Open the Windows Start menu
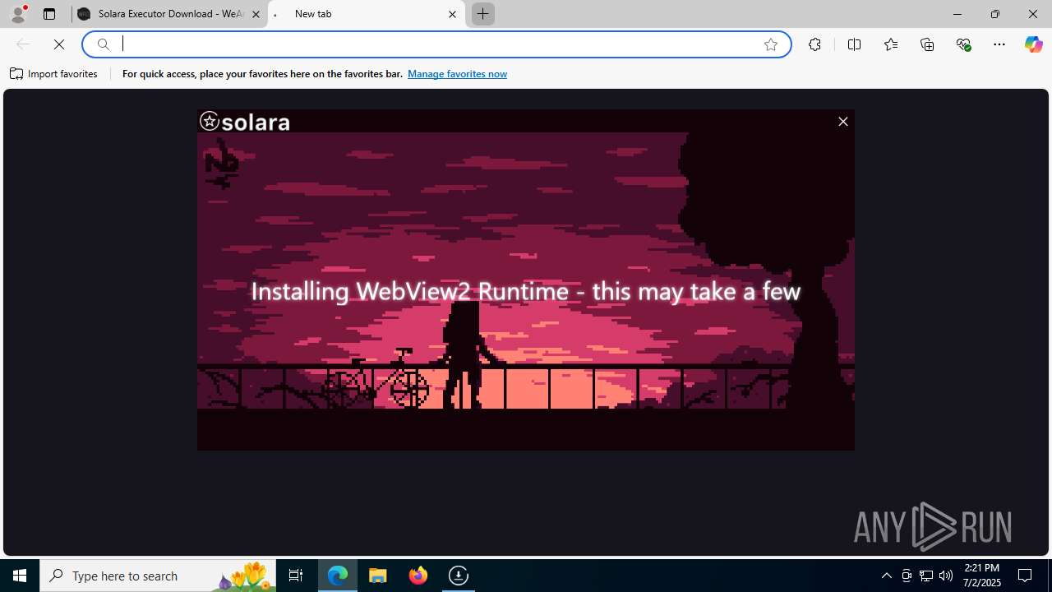The width and height of the screenshot is (1052, 592). coord(20,576)
